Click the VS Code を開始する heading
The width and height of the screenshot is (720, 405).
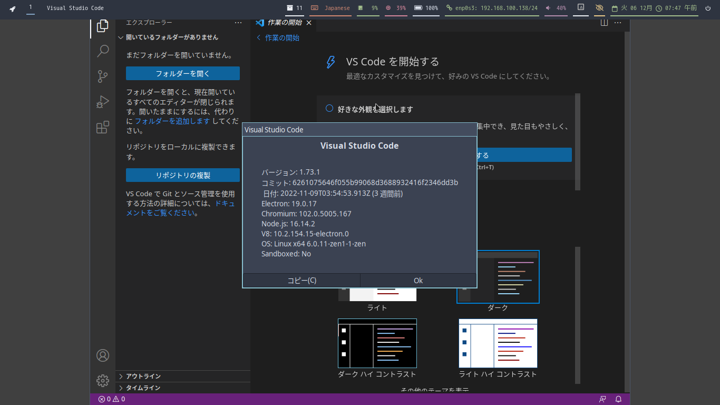point(393,62)
